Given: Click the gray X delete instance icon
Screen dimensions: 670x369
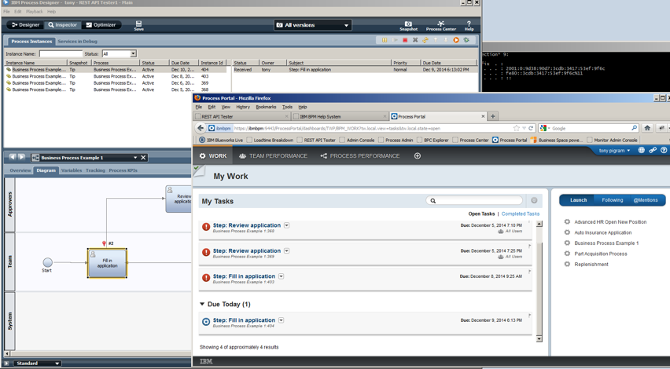Looking at the screenshot, I should click(x=415, y=40).
